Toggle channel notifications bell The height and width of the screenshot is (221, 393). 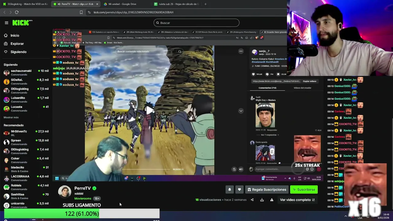pos(230,190)
